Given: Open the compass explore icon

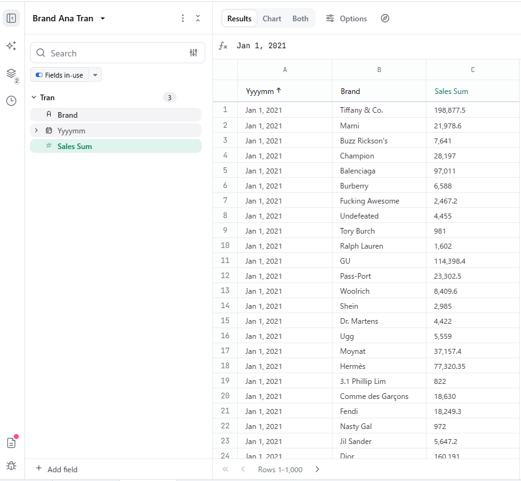Looking at the screenshot, I should (384, 18).
